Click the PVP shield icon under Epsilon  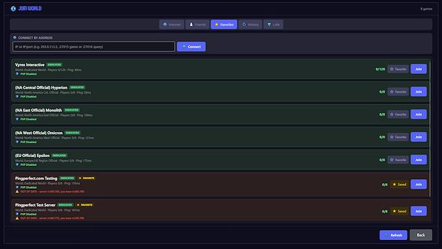pos(17,165)
